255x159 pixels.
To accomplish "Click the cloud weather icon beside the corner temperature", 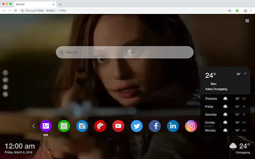I will coord(233,146).
